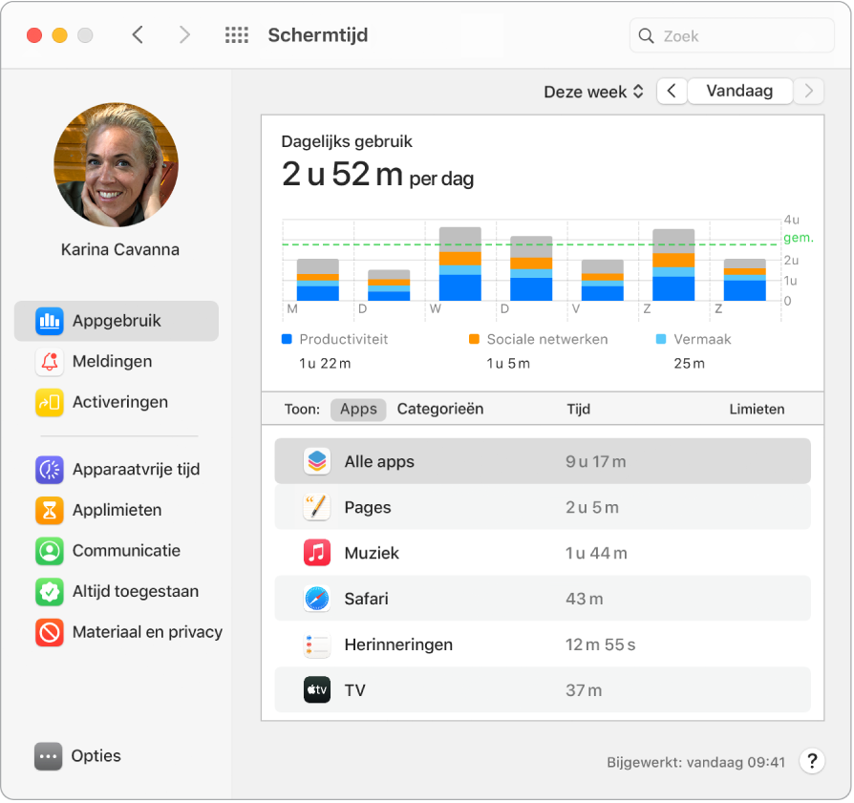854x803 pixels.
Task: Toggle the Productiviteit legend item
Action: [x=336, y=339]
